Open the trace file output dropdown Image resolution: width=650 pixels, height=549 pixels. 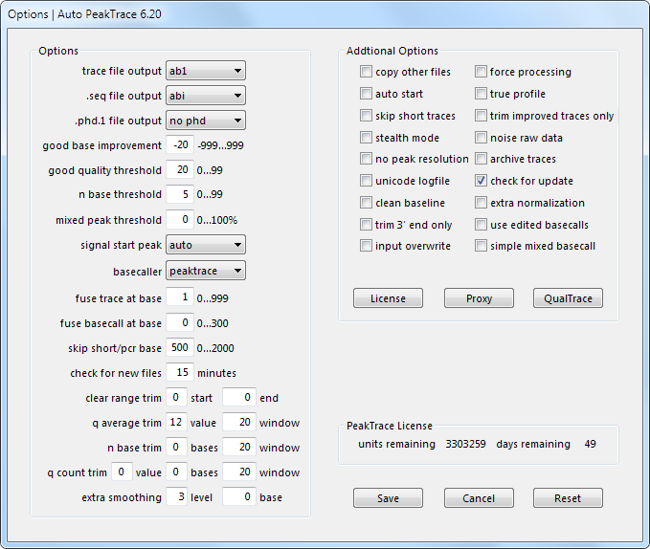coord(206,71)
